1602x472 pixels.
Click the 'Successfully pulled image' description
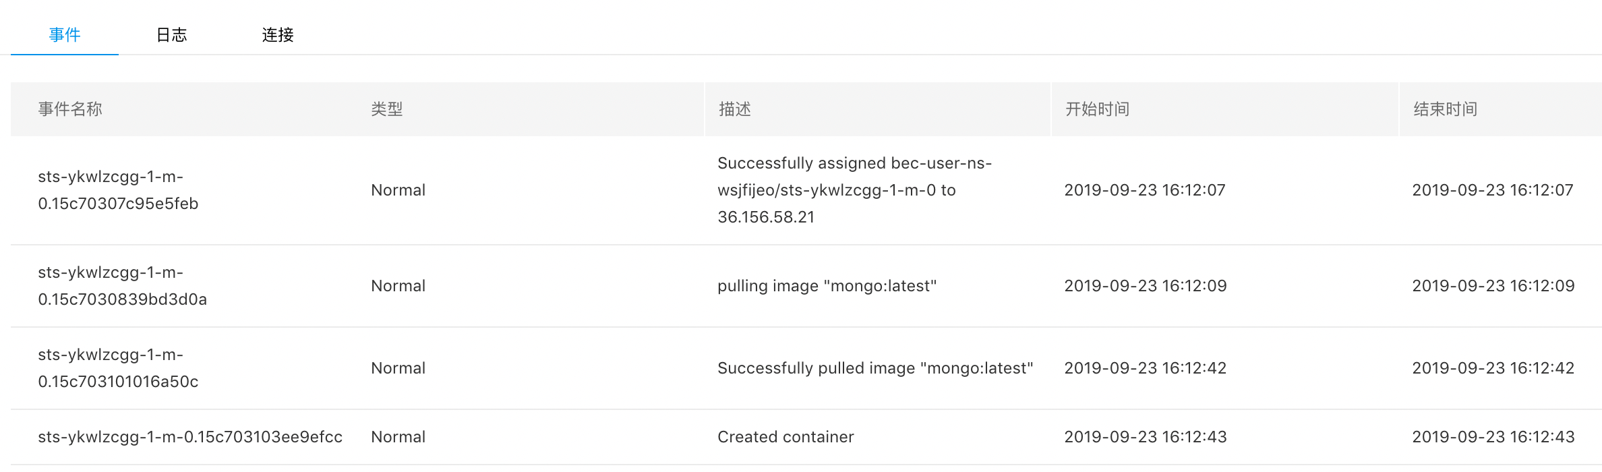tap(875, 368)
